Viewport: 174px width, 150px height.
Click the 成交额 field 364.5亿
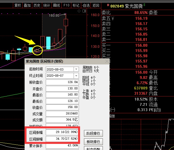point(62,120)
